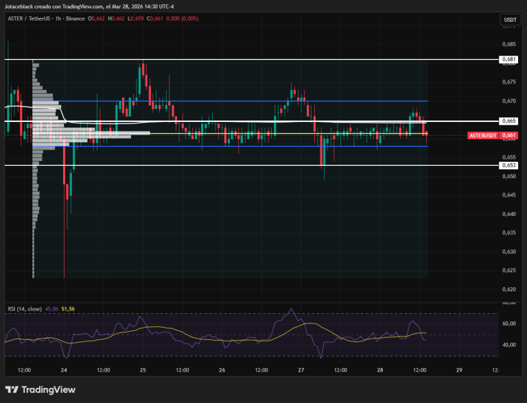
Task: Click date 27 on the time axis
Action: click(301, 370)
